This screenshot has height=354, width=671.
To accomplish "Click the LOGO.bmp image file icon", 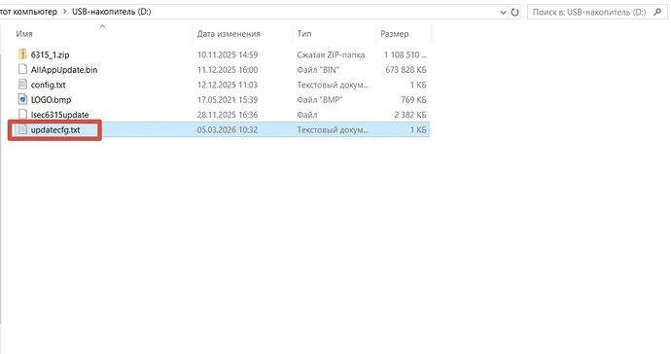I will [x=22, y=99].
